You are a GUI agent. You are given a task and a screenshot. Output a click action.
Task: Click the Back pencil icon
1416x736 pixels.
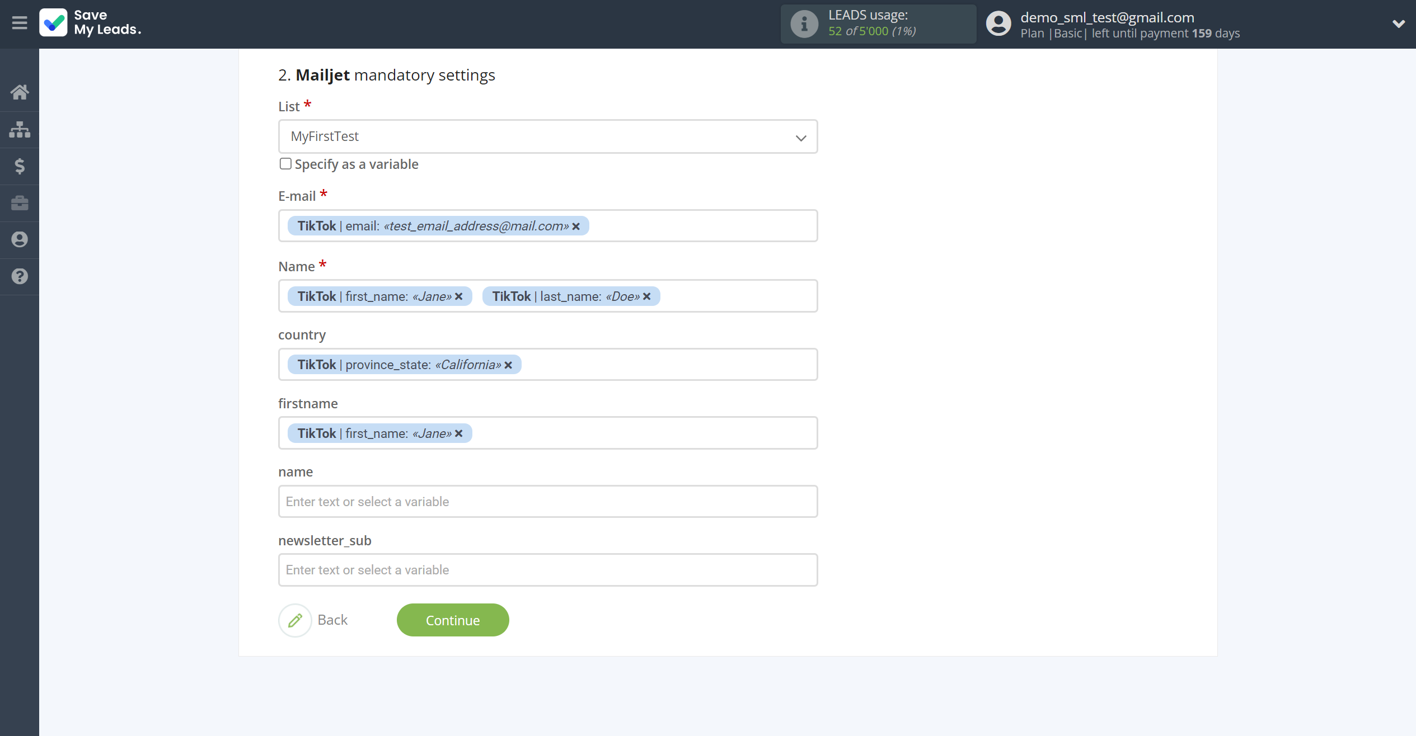click(295, 620)
